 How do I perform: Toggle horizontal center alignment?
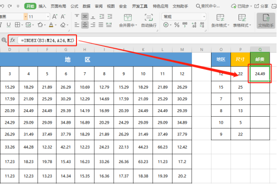[85, 25]
